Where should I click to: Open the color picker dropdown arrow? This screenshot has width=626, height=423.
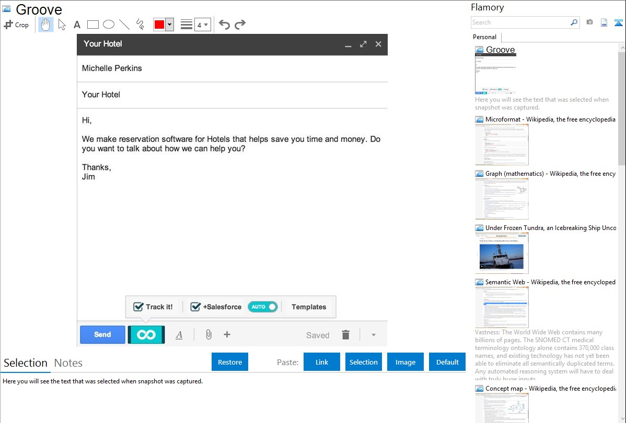170,25
